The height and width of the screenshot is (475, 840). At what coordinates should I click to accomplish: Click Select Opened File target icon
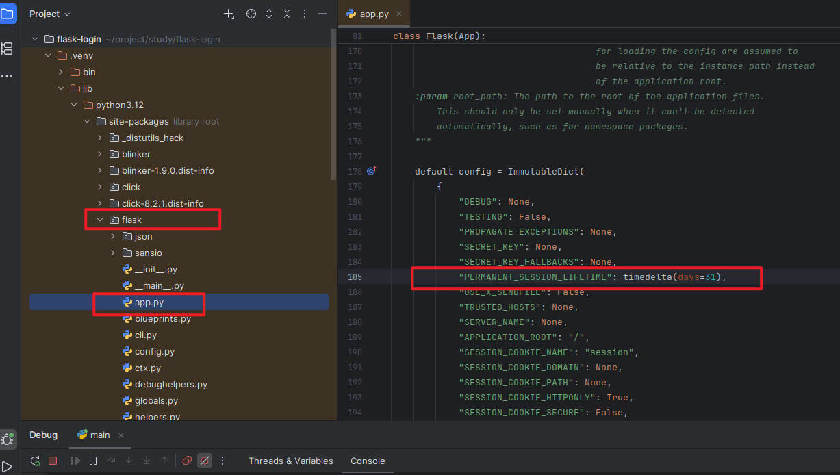(251, 14)
